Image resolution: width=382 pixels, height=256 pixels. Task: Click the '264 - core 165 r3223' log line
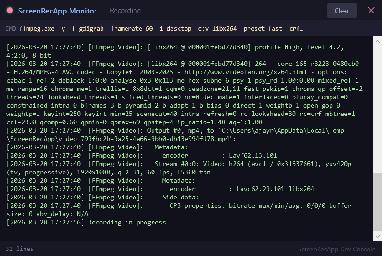pos(183,64)
